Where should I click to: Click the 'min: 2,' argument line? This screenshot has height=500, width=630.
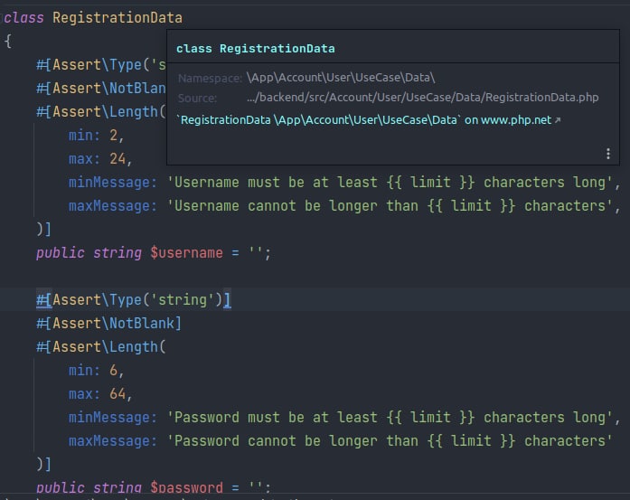[x=97, y=136]
